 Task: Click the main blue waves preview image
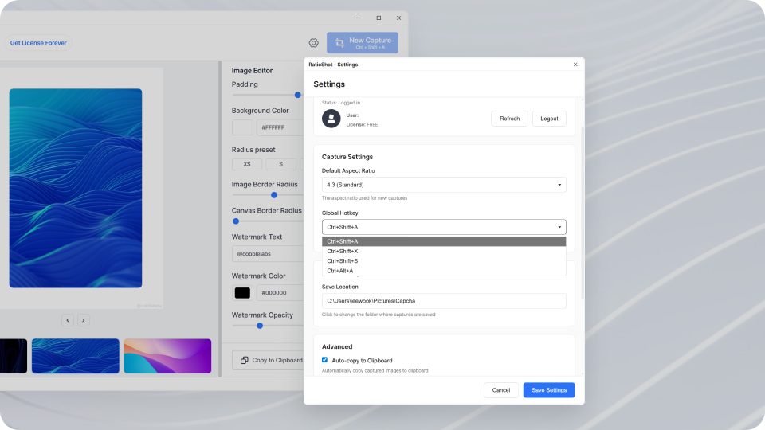(x=76, y=188)
